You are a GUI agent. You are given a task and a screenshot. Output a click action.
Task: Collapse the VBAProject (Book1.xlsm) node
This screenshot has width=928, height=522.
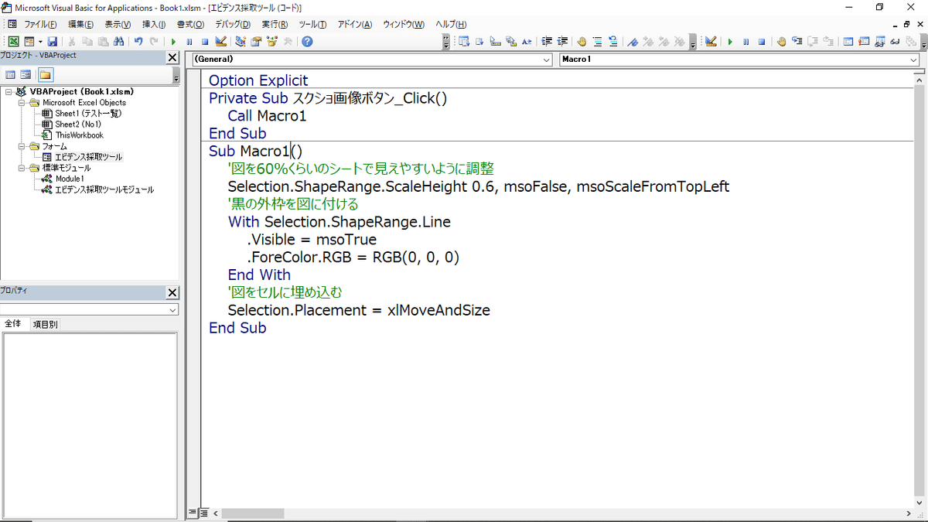[9, 91]
